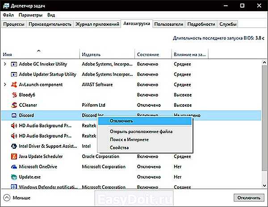
Task: Select the Microsoft OneDrive row name
Action: click(x=38, y=166)
